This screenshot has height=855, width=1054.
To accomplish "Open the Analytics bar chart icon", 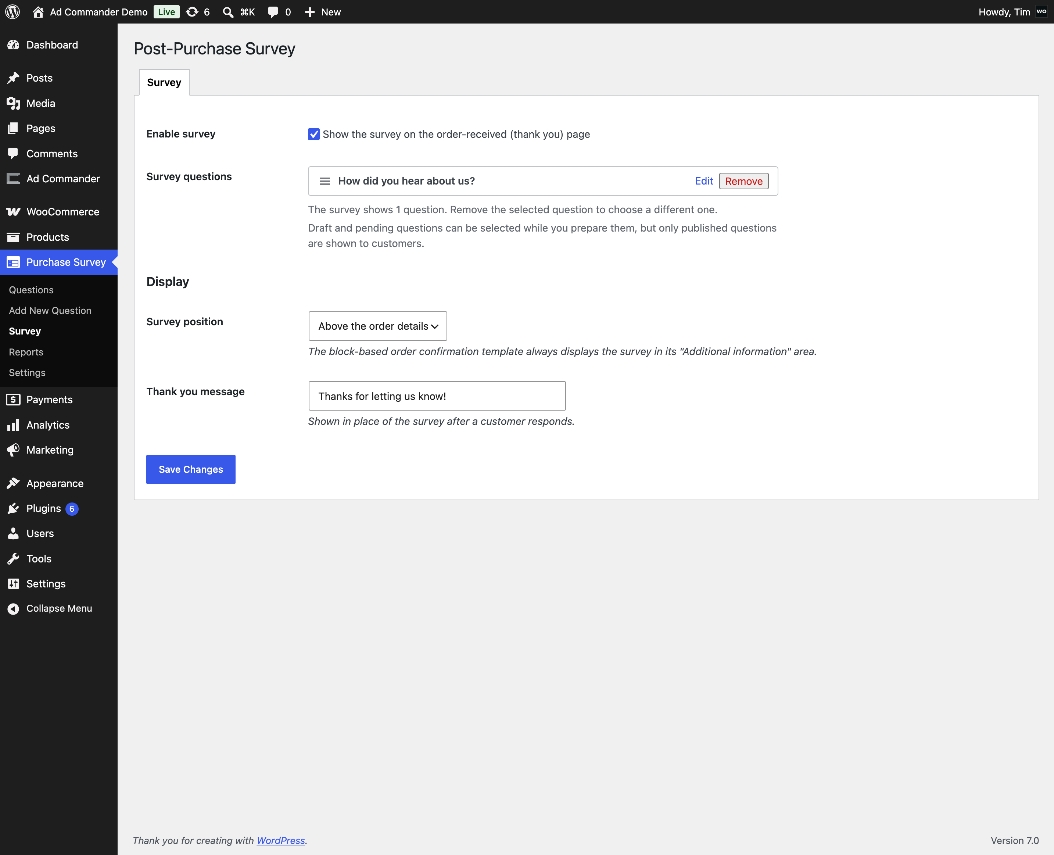I will click(13, 425).
